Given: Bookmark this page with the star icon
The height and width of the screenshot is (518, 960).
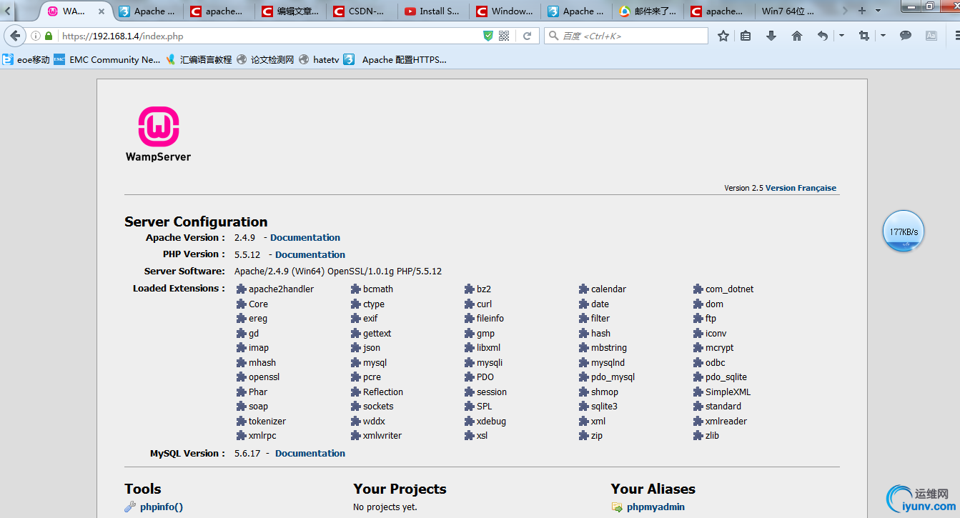Looking at the screenshot, I should pos(723,36).
